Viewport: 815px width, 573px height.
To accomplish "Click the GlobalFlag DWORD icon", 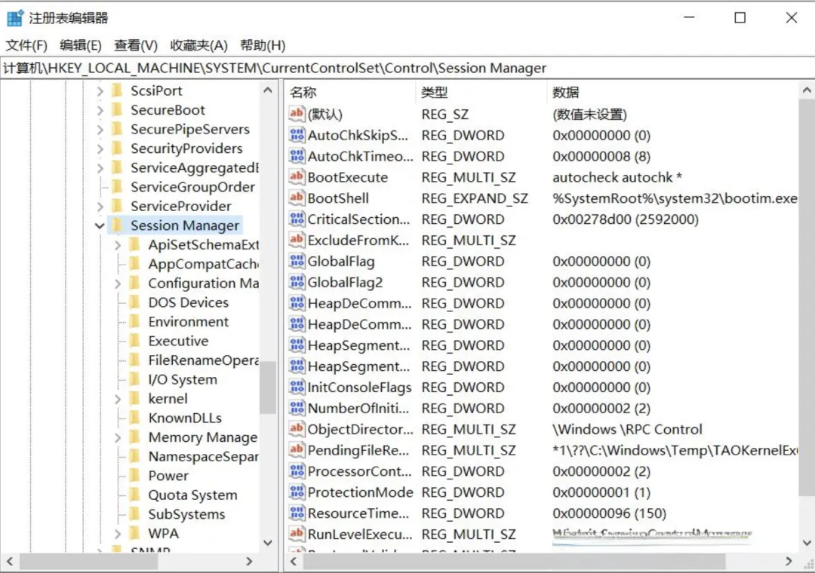I will (x=297, y=262).
